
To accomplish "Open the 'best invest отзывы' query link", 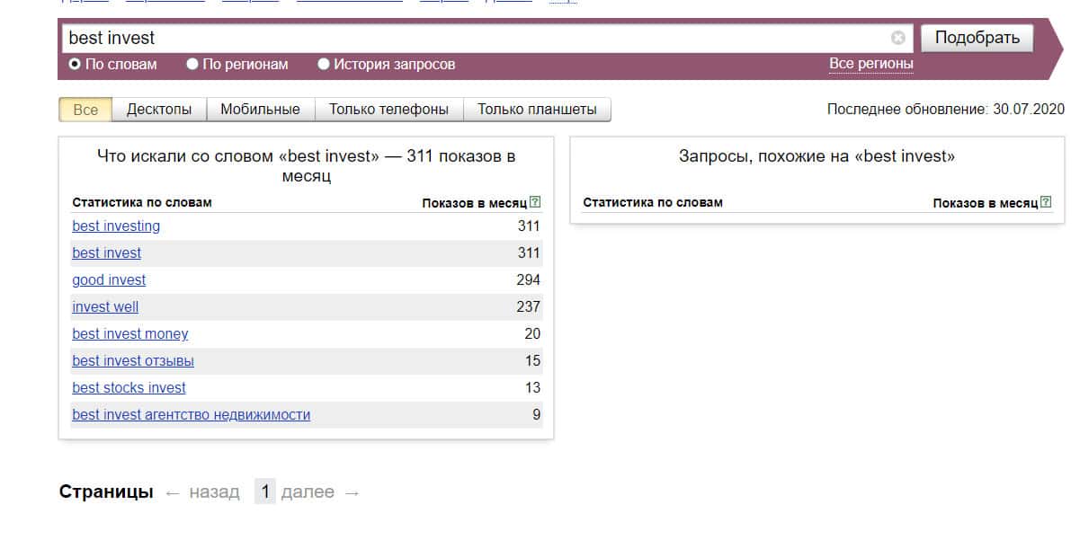I will coord(133,360).
